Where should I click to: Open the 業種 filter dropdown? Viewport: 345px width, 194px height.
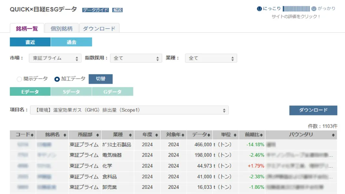click(x=211, y=58)
